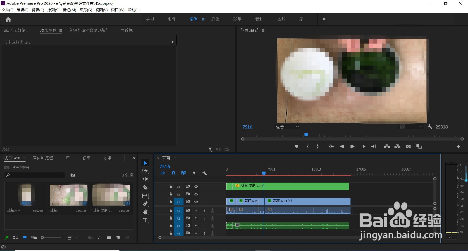468x251 pixels.
Task: Select the Ripple Edit tool
Action: point(145,179)
